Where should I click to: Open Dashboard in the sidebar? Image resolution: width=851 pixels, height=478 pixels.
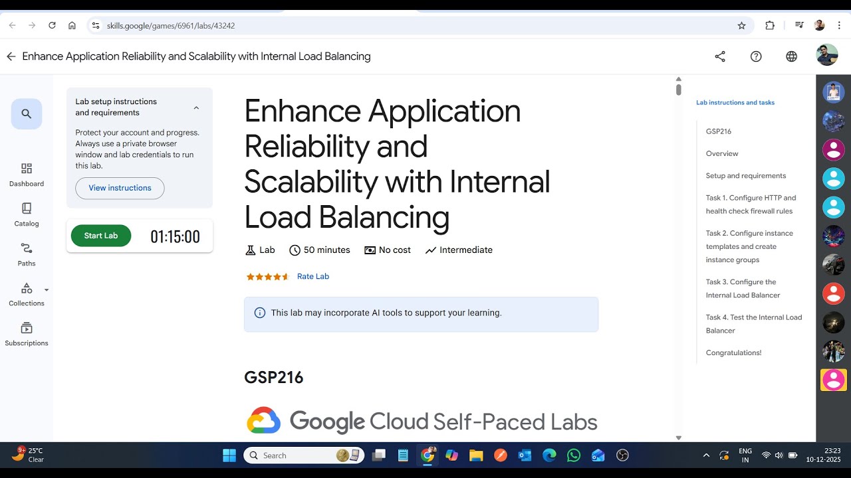click(27, 175)
